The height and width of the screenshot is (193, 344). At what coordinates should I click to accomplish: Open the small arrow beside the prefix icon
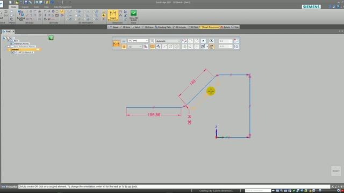coord(207,47)
